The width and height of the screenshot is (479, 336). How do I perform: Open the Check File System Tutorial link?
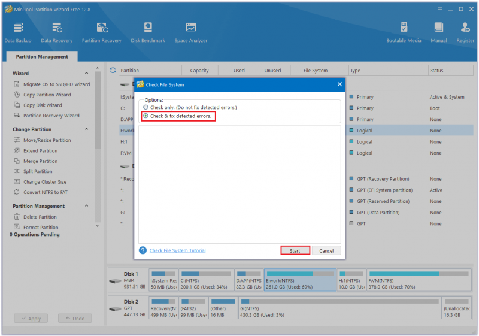[177, 250]
